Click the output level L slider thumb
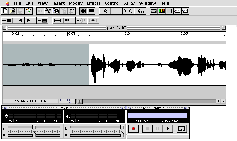Viewport: 237px width, 141px height. pyautogui.click(x=122, y=128)
